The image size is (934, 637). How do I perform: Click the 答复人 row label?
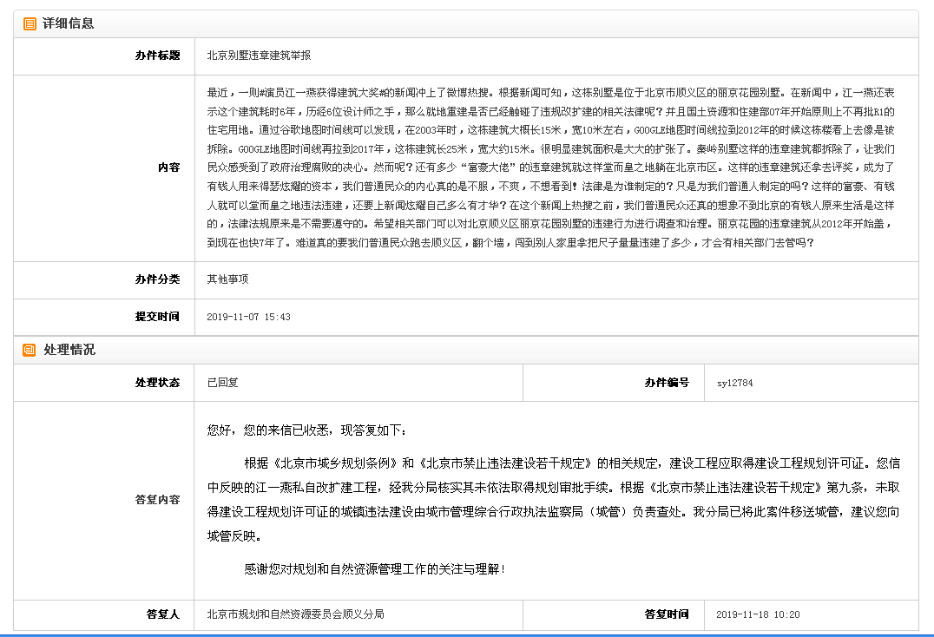point(162,614)
